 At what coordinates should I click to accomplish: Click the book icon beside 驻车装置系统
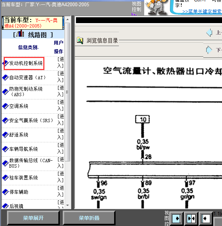6,178
